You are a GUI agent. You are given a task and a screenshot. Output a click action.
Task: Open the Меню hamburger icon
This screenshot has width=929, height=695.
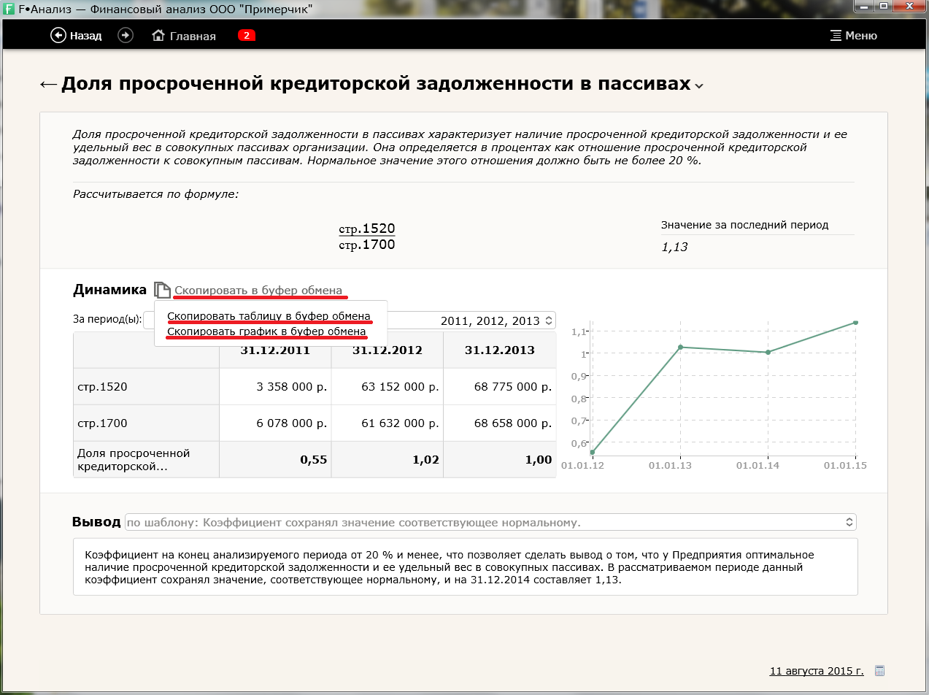[836, 36]
